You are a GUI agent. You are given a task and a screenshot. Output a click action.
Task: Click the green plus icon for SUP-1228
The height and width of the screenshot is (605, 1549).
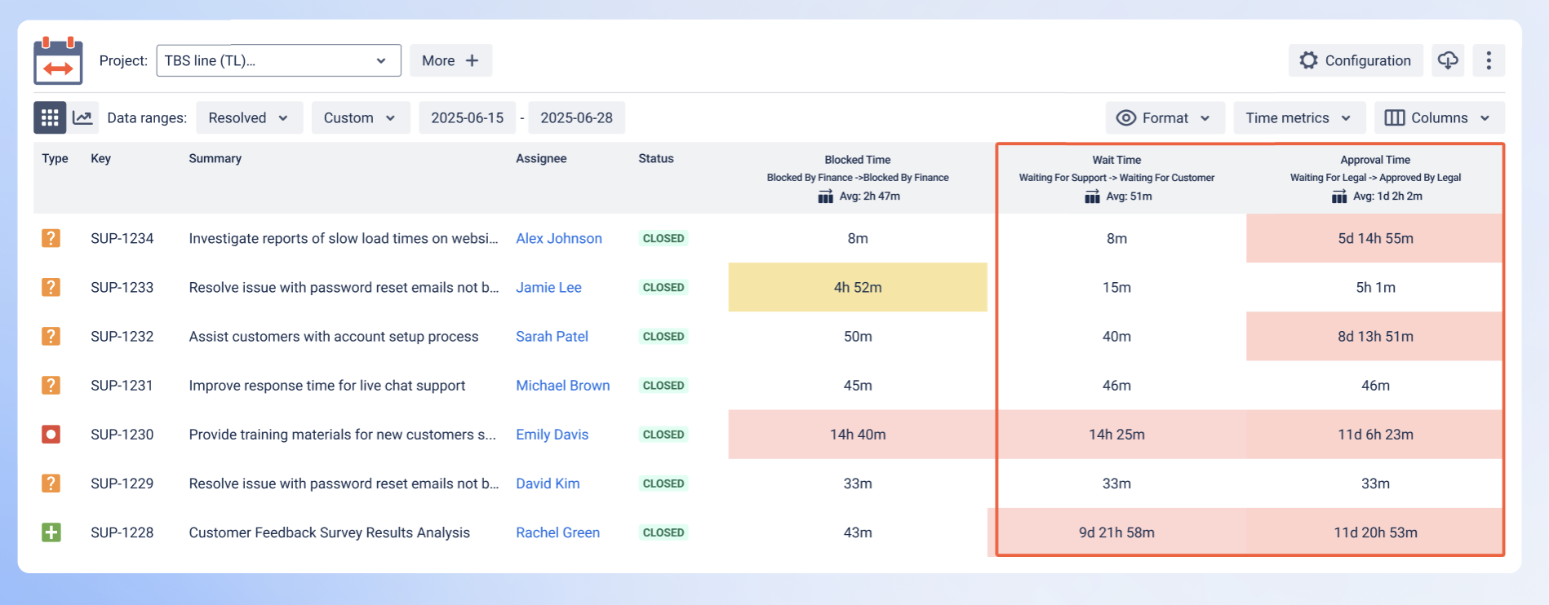[x=51, y=532]
